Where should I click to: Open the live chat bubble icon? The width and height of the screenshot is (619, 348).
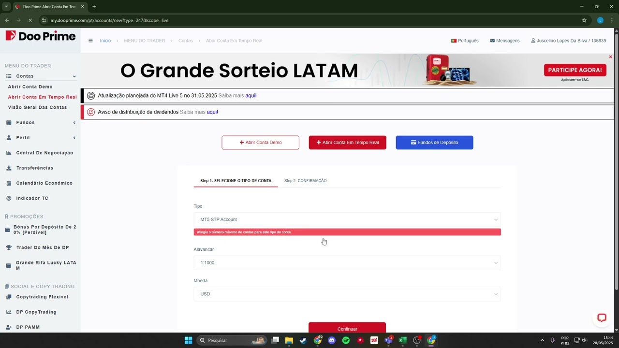602,318
